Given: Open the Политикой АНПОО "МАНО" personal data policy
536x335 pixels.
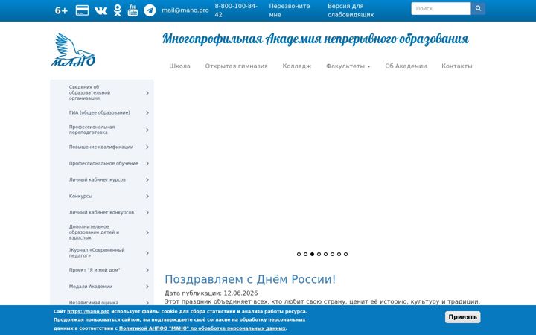Looking at the screenshot, I should 202,328.
